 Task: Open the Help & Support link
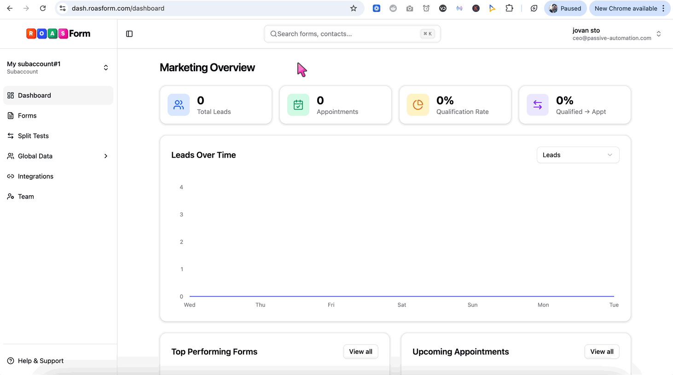41,361
